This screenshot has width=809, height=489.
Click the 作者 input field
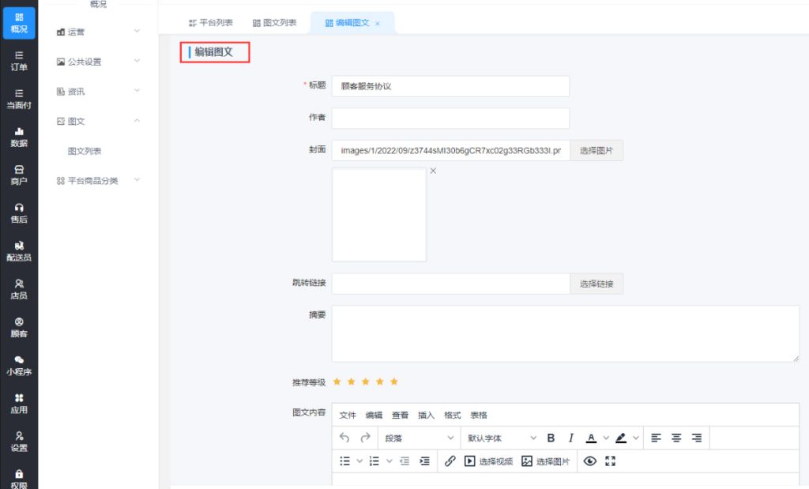(450, 118)
